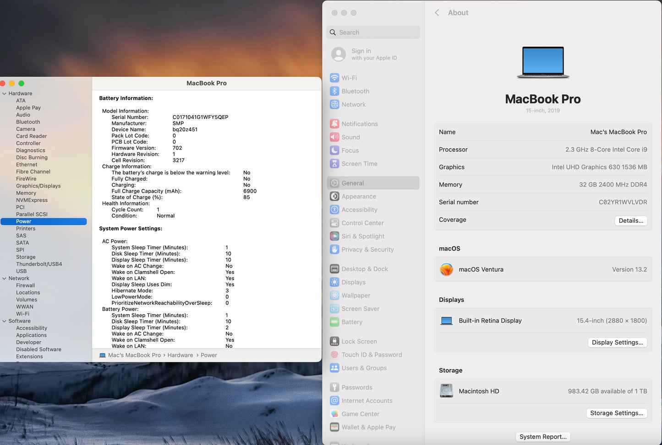Open Storage Settings for Macintosh HD

click(617, 413)
